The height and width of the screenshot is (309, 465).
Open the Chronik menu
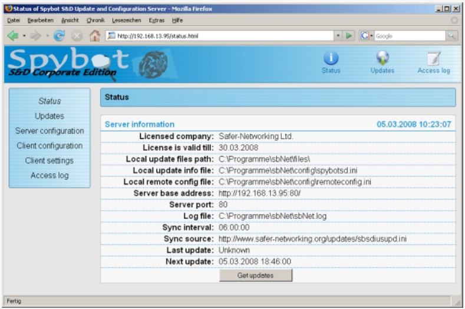95,21
